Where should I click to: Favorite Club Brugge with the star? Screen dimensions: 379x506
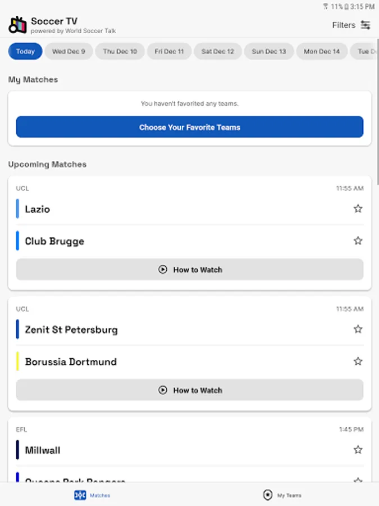(x=358, y=241)
